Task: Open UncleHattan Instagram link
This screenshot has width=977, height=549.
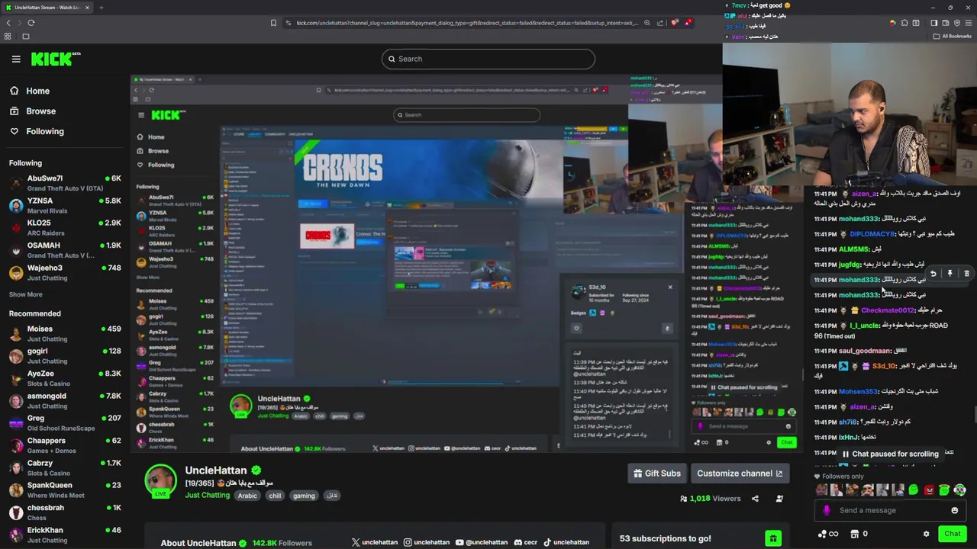Action: [x=427, y=543]
